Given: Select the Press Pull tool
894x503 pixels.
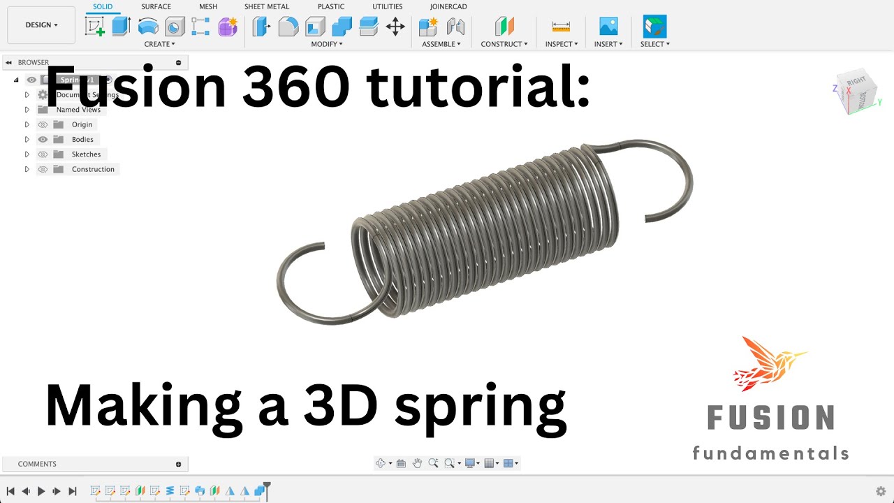Looking at the screenshot, I should coord(261,27).
